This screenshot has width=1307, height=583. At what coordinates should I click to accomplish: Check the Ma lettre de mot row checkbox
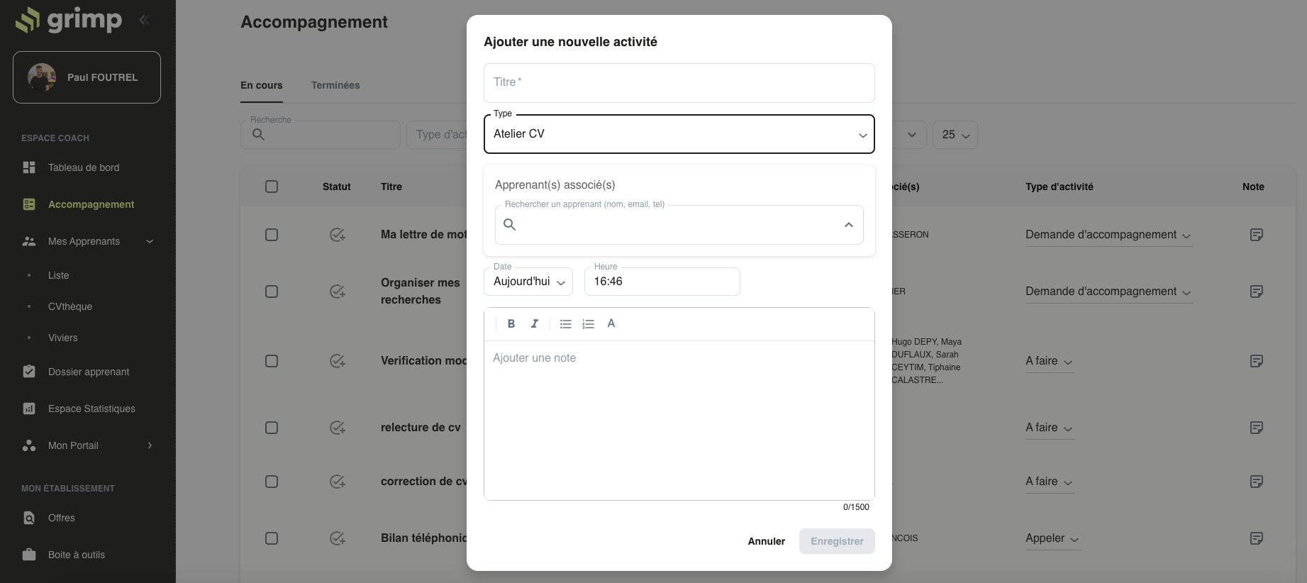point(272,235)
